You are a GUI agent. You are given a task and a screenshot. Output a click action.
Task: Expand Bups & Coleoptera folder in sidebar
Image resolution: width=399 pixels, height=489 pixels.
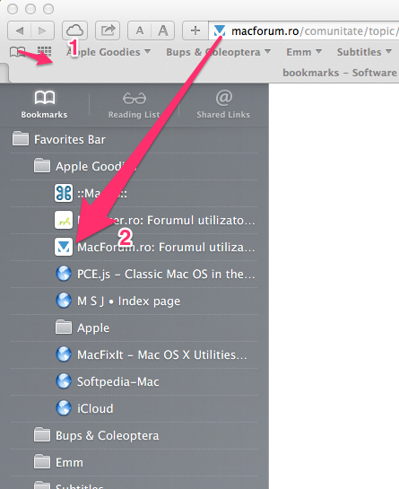coord(134,435)
